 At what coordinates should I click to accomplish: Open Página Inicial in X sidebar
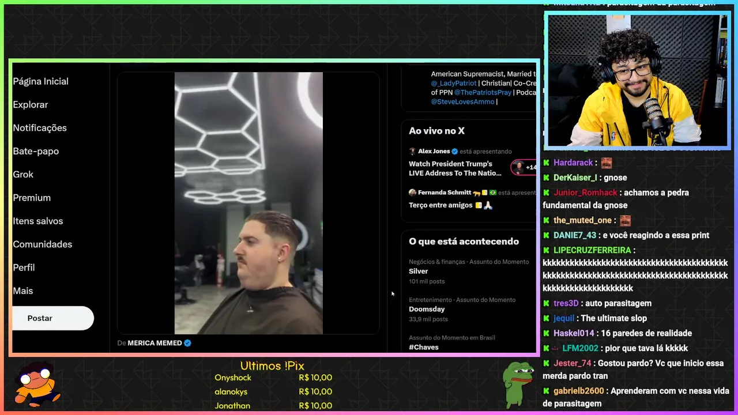(40, 81)
